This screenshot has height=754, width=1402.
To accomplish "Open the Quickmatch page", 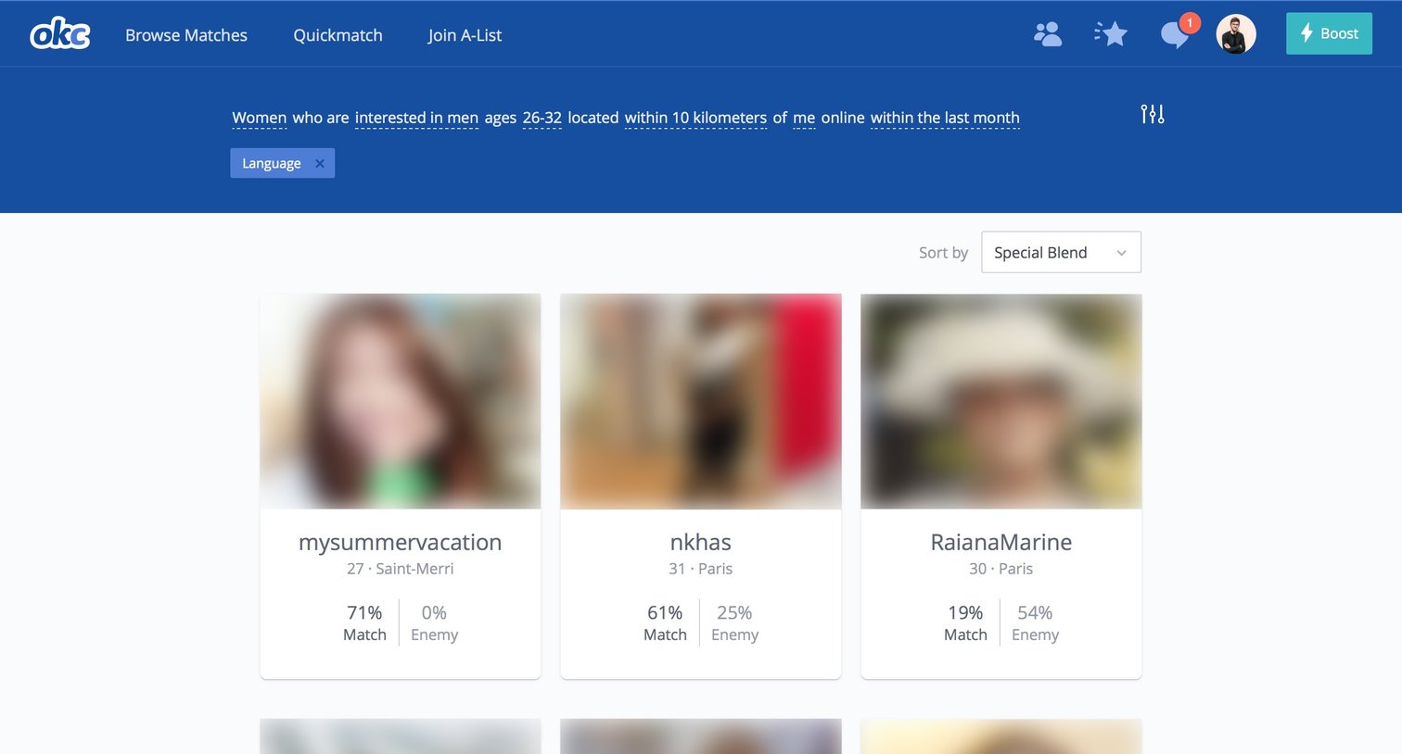I will (x=338, y=35).
